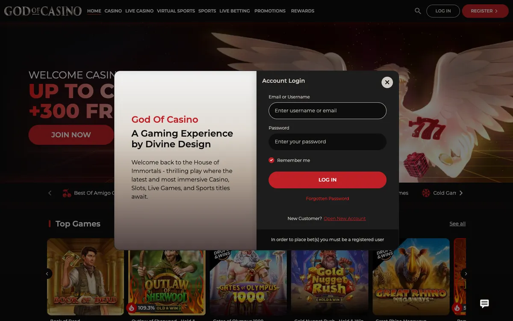Click the God of Casino logo
Image resolution: width=513 pixels, height=321 pixels.
43,11
